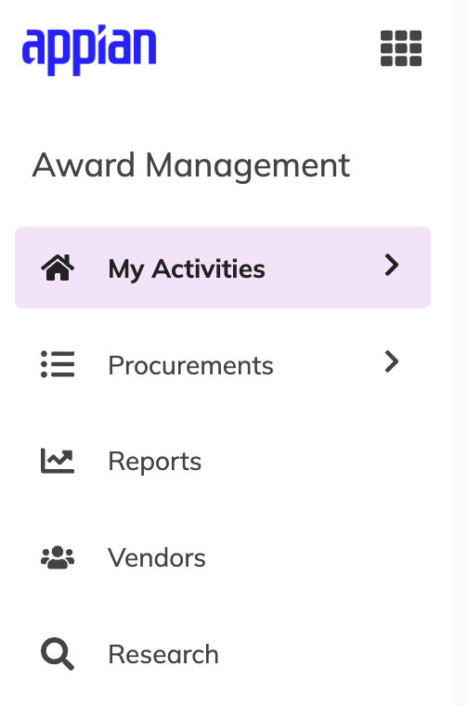Image resolution: width=468 pixels, height=706 pixels.
Task: Expand the Procurements submenu chevron
Action: tap(392, 361)
